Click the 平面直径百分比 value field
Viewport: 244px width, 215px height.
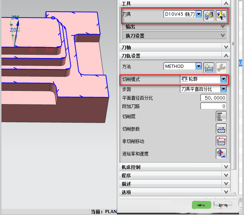click(213, 98)
